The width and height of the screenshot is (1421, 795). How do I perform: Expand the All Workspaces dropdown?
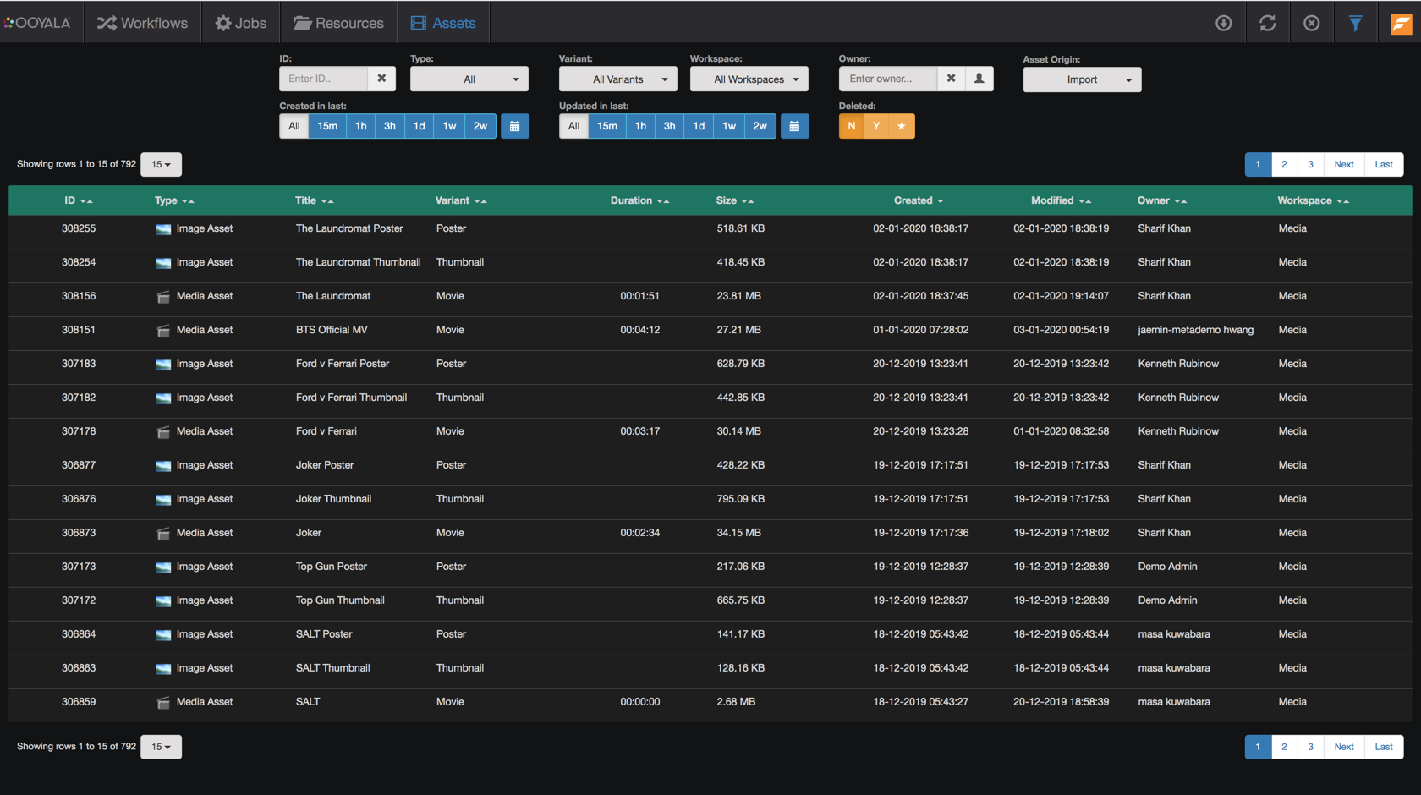pyautogui.click(x=749, y=79)
